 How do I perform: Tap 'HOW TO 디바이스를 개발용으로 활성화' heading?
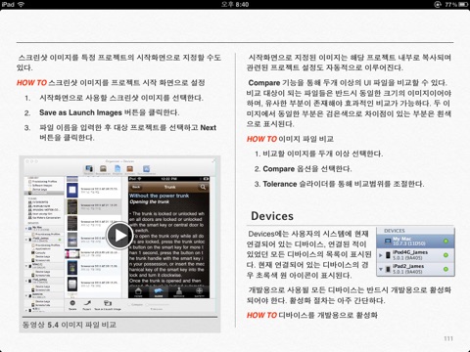pos(312,315)
